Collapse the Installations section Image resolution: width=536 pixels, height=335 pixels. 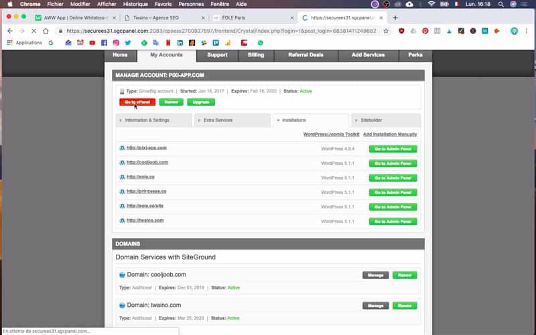tap(311, 121)
